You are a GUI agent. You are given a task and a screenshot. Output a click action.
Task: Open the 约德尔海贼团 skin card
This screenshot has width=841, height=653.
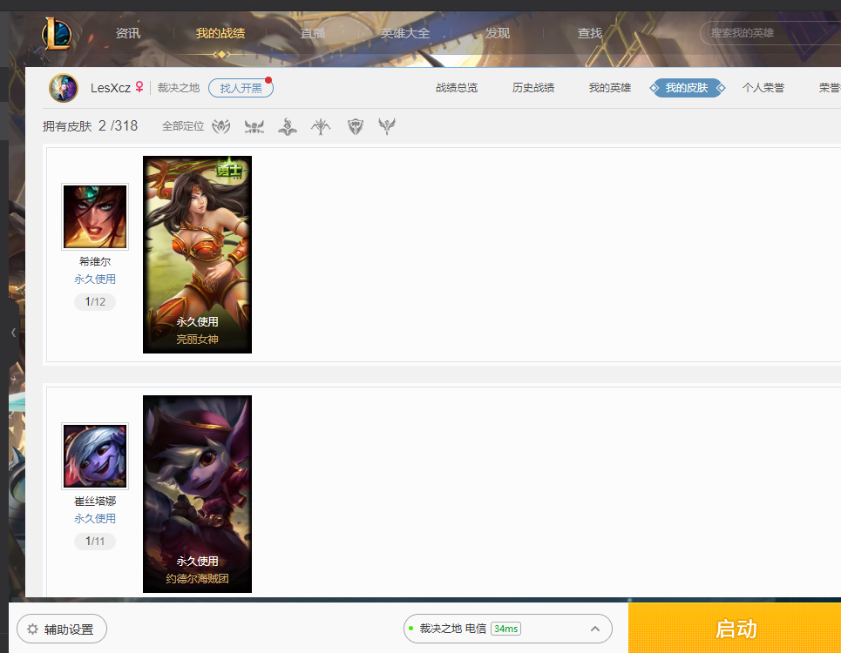(x=197, y=494)
